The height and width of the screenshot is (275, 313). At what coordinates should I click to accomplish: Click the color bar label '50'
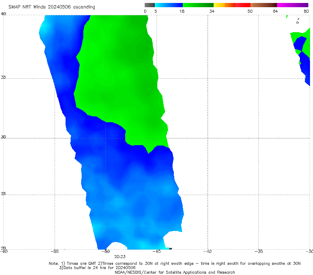point(250,11)
